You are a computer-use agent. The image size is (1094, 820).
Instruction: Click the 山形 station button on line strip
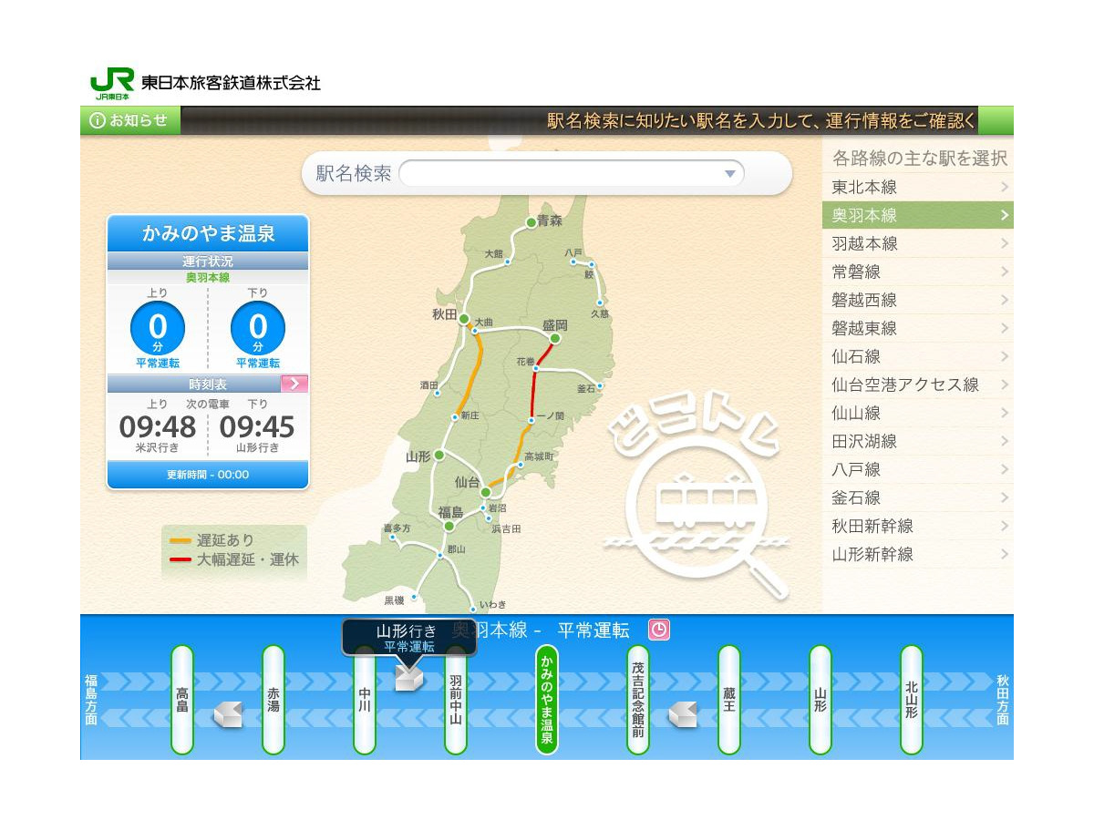(820, 700)
